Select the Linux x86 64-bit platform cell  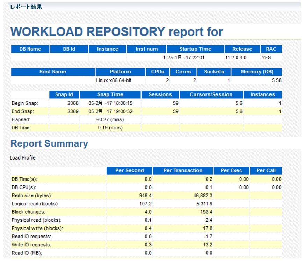click(114, 80)
